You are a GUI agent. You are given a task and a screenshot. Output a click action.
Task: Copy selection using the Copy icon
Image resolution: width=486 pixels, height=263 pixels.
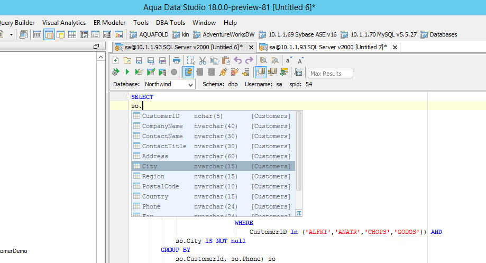click(214, 60)
